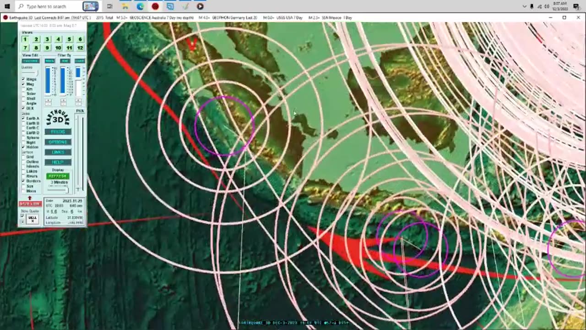This screenshot has width=586, height=330.
Task: Toggle the Borders checkbox
Action: [23, 181]
